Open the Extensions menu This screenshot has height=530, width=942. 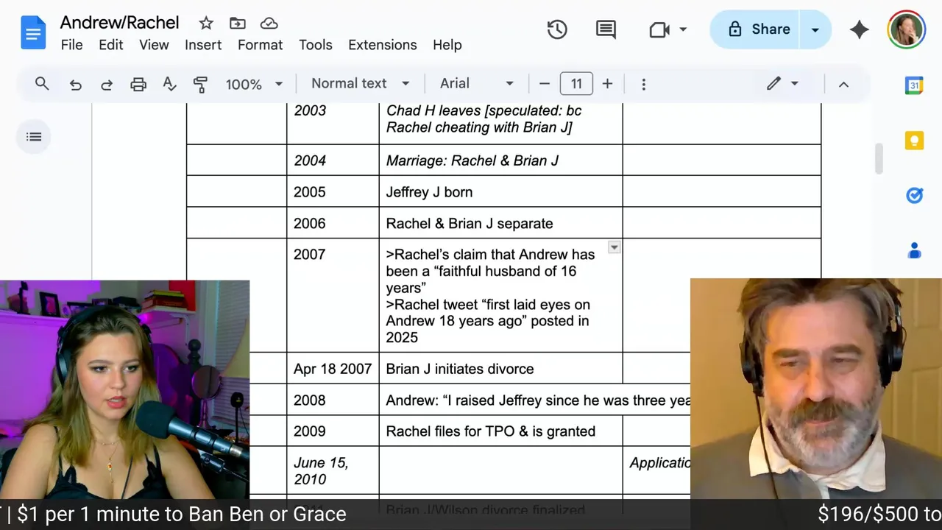(x=382, y=45)
